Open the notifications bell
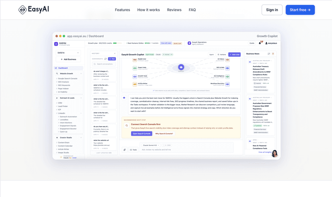The image size is (332, 197). (x=260, y=43)
